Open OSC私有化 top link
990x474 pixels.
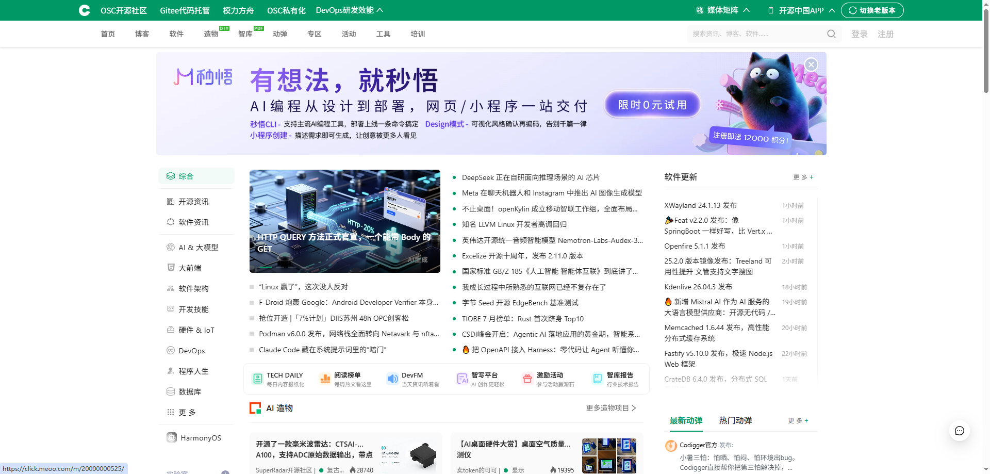point(286,10)
